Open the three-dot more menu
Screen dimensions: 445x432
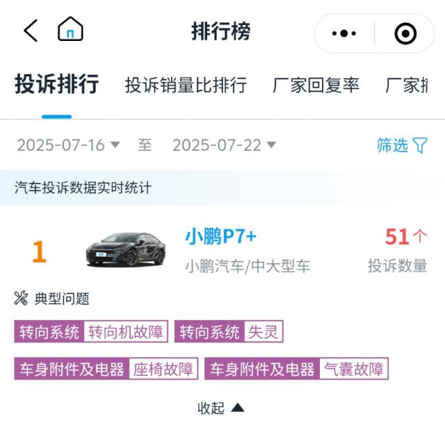pyautogui.click(x=344, y=33)
